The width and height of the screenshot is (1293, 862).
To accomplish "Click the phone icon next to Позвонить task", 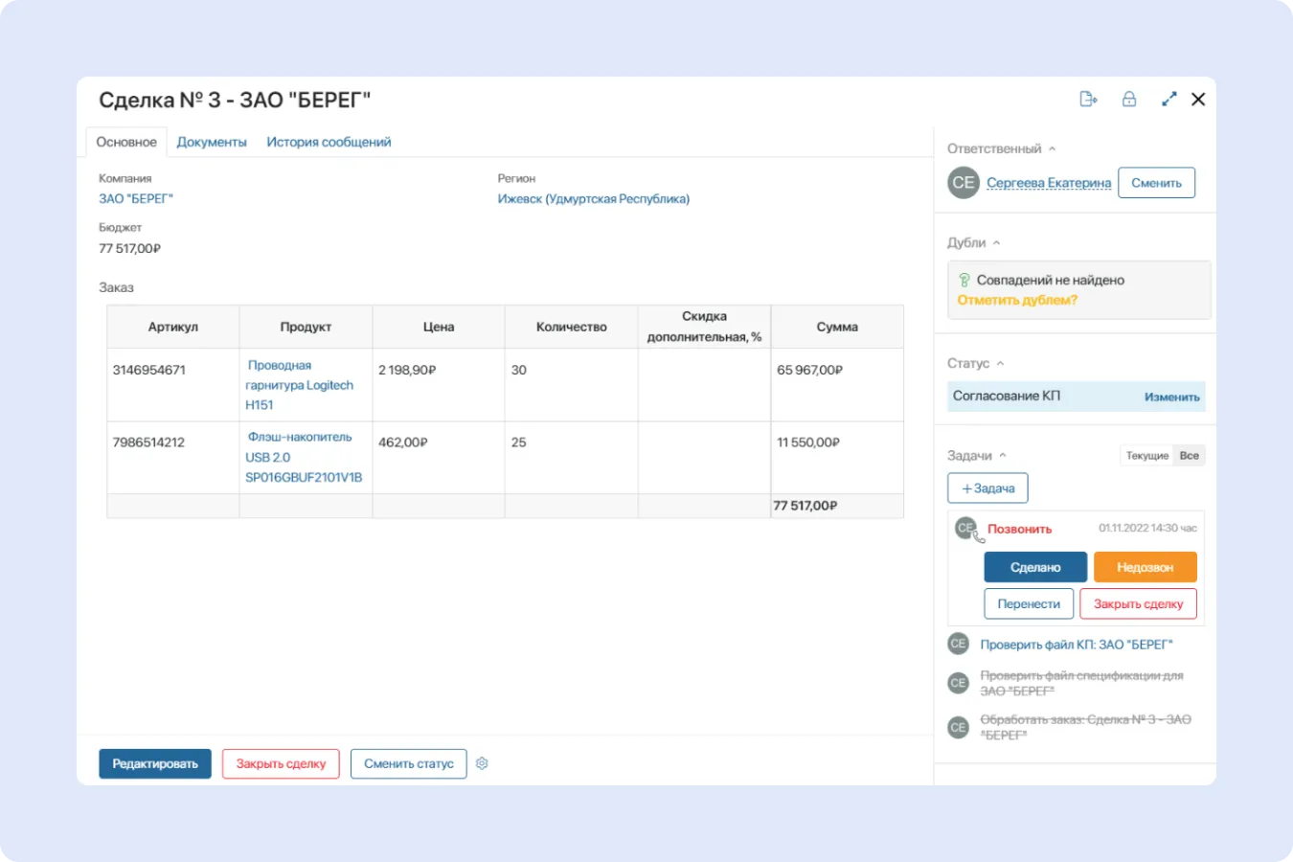I will (x=978, y=538).
